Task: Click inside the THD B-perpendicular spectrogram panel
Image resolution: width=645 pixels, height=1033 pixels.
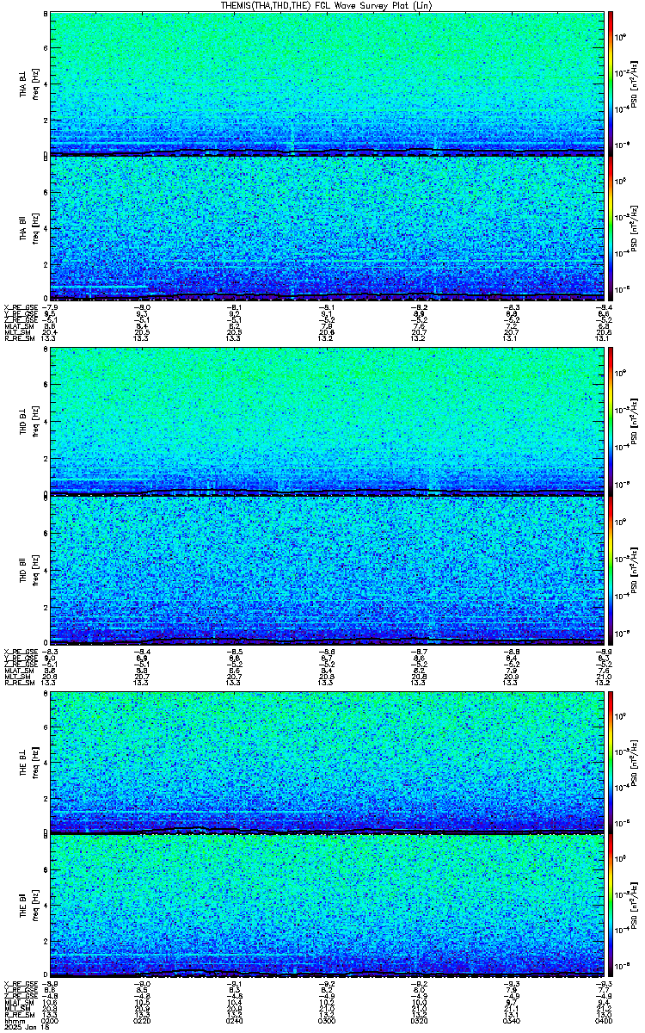Action: tap(326, 423)
